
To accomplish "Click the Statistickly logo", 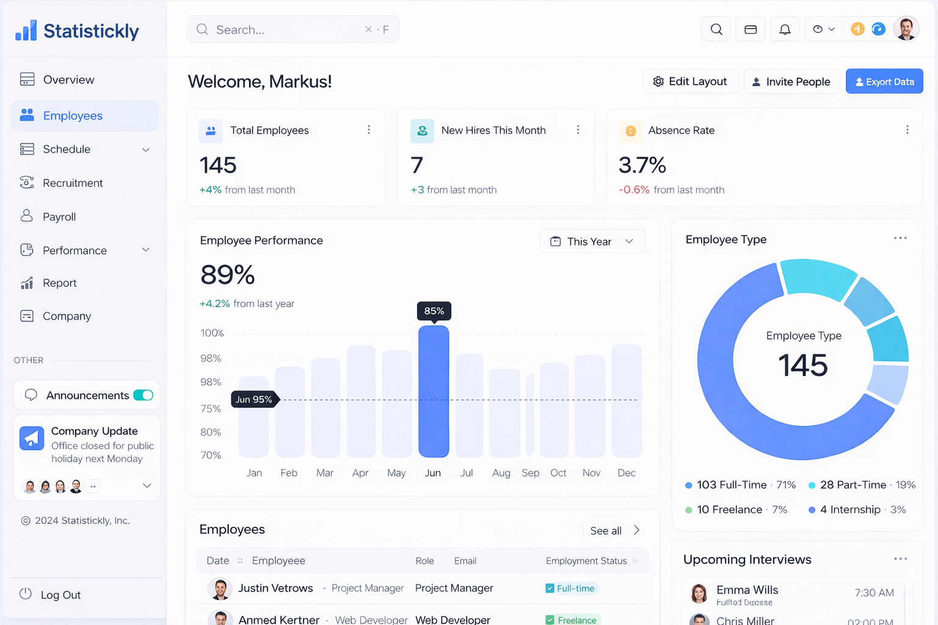I will click(77, 31).
